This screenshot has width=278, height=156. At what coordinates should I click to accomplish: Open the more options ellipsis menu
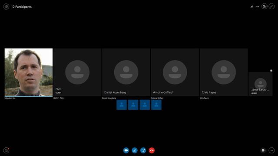271,150
